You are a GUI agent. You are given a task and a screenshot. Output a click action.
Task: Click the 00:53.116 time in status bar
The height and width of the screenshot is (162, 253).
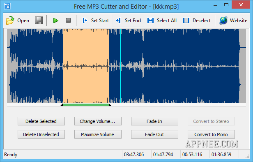(192, 155)
